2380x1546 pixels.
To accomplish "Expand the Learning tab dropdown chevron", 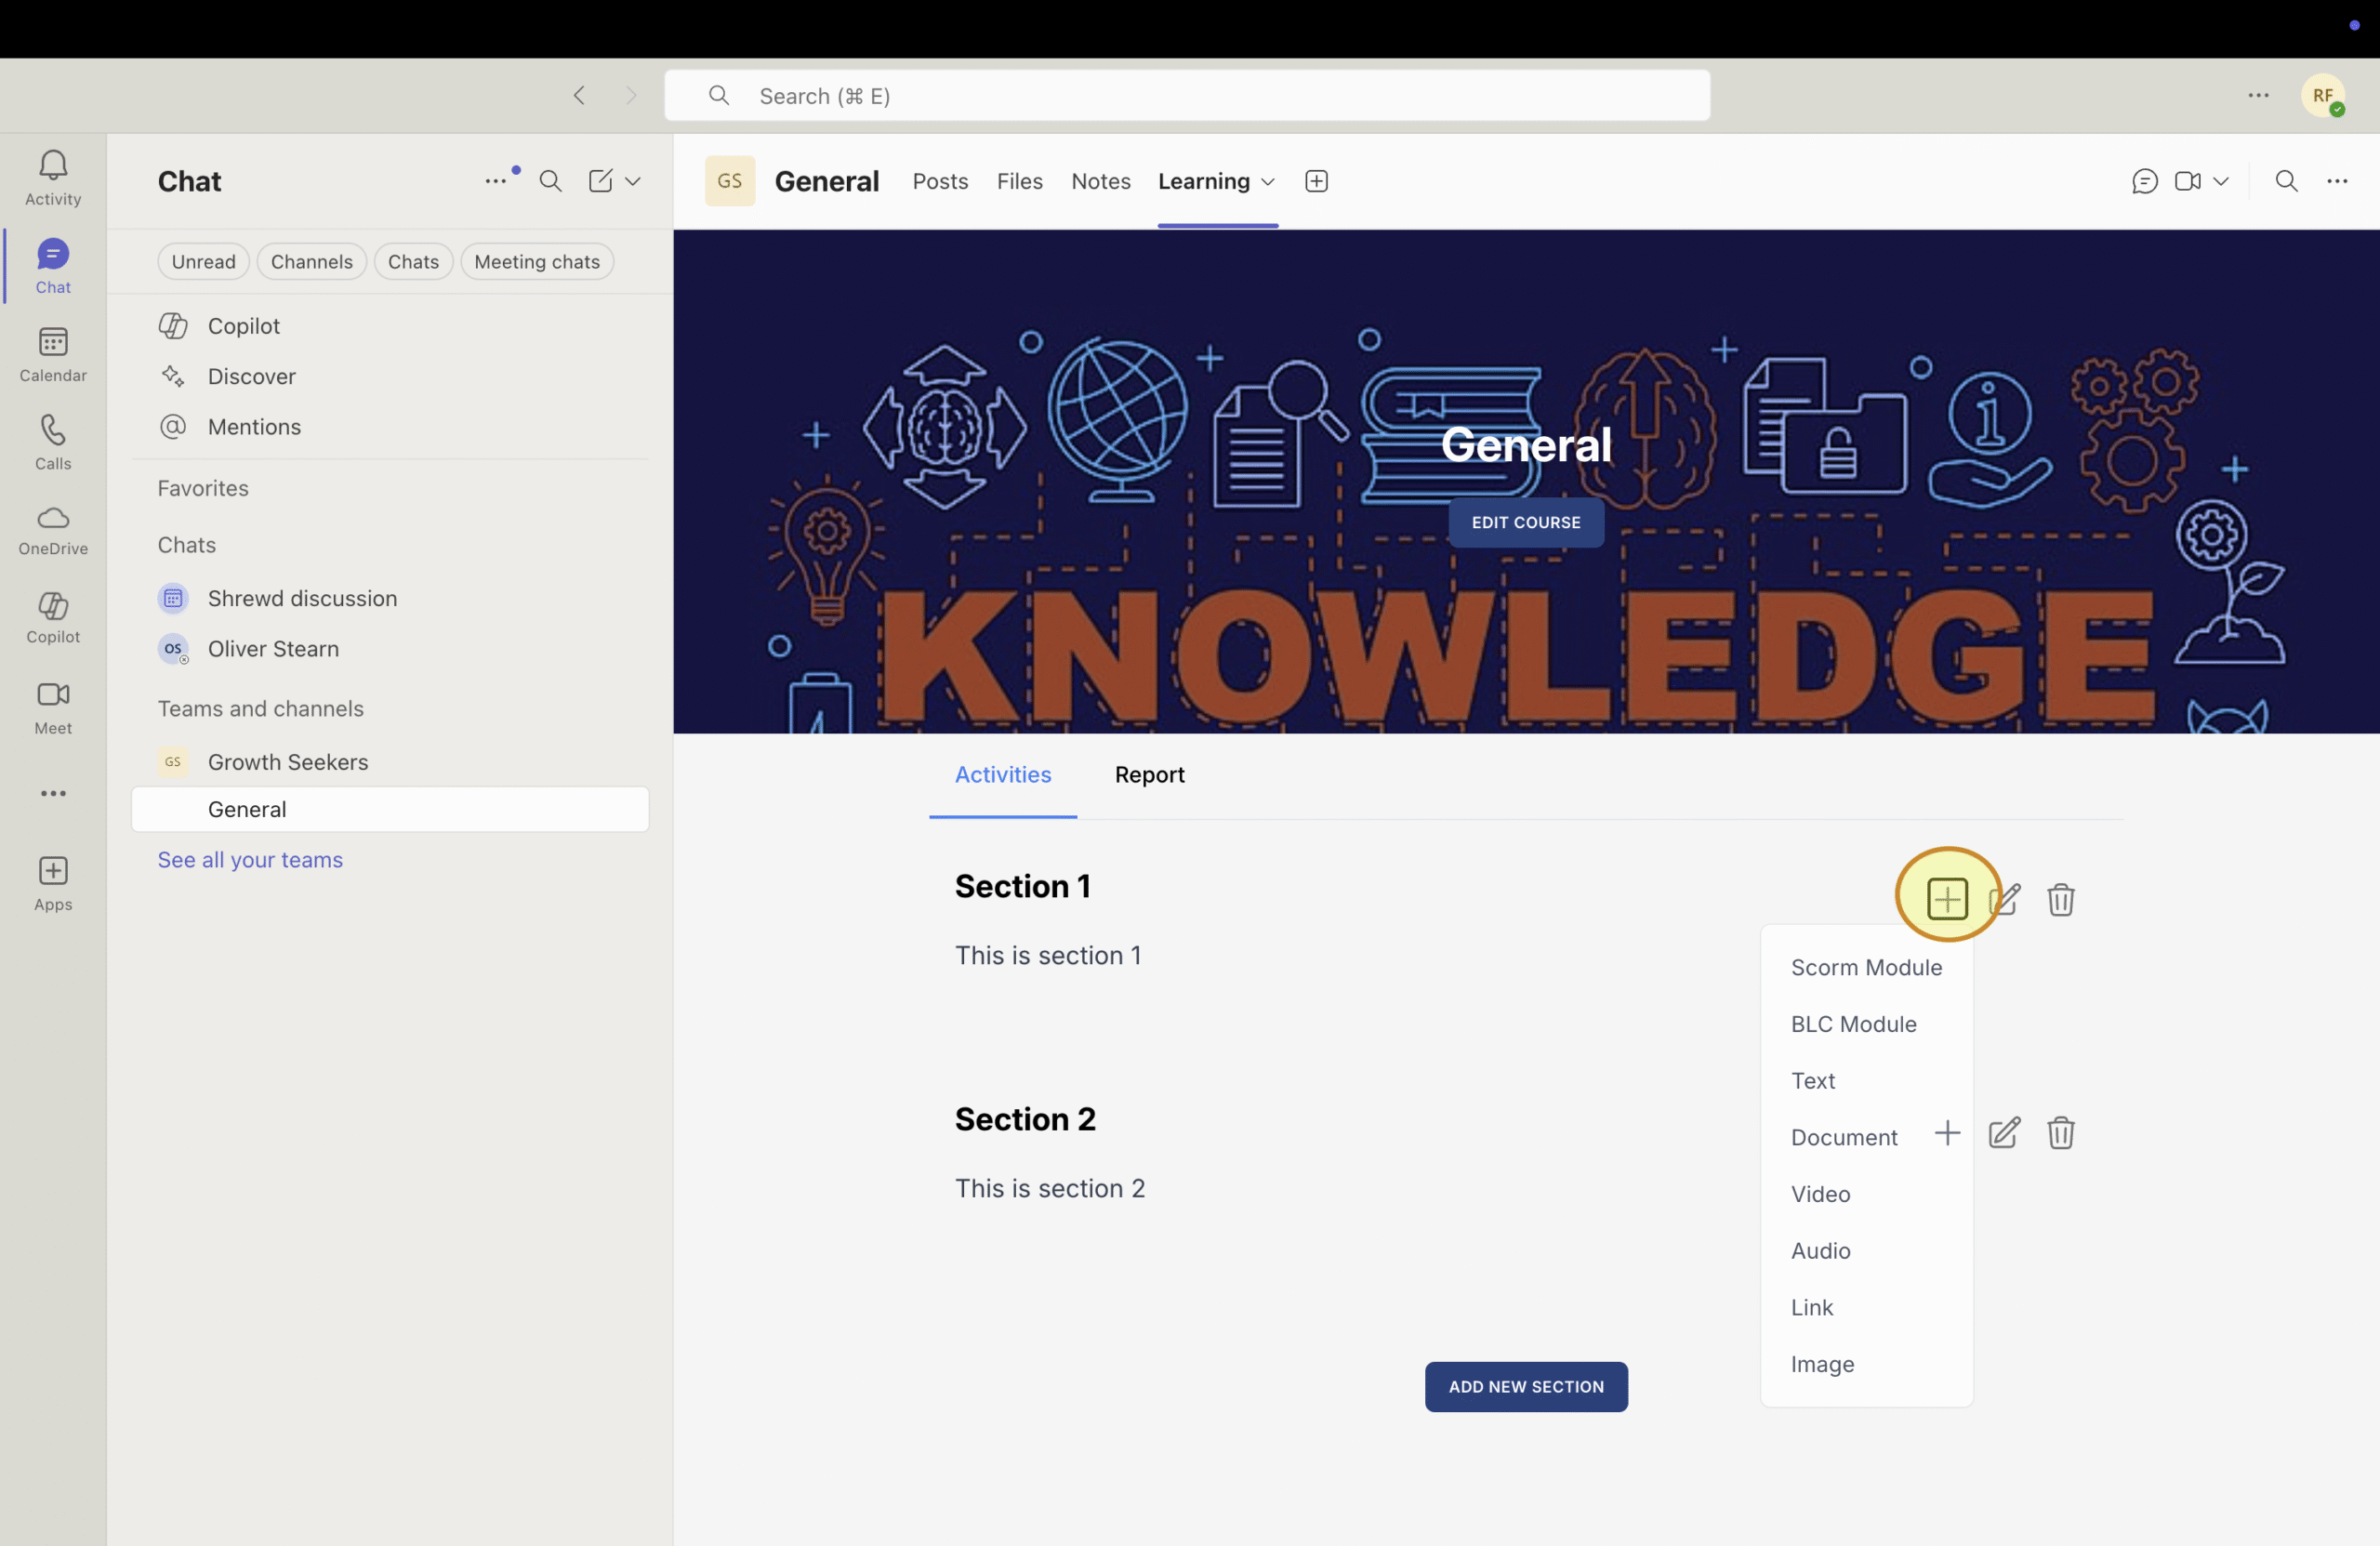I will [x=1267, y=182].
